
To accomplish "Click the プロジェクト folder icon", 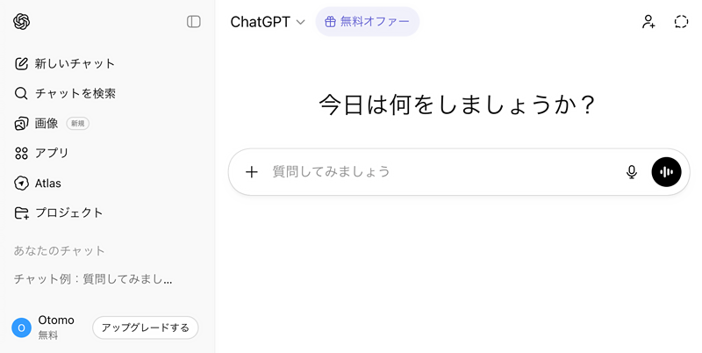I will 22,213.
